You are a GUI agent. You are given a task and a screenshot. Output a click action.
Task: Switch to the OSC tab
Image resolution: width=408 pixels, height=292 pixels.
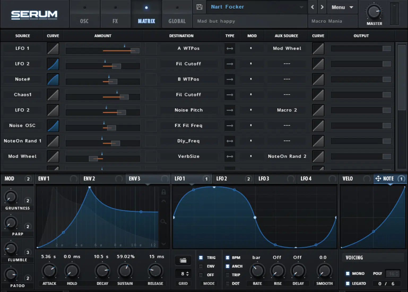[84, 14]
